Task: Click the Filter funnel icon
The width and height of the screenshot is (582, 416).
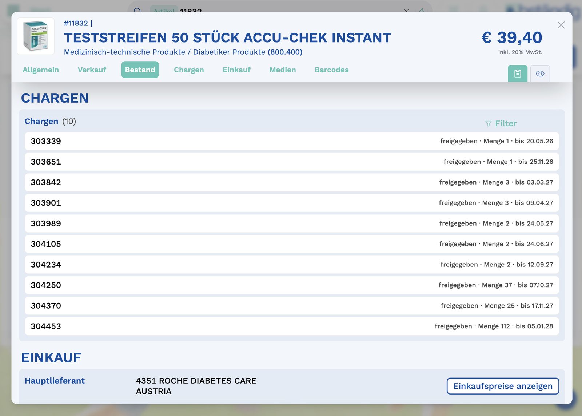Action: click(x=488, y=124)
